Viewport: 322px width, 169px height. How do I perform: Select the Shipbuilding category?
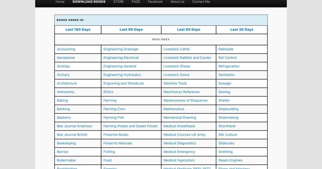pos(228,109)
